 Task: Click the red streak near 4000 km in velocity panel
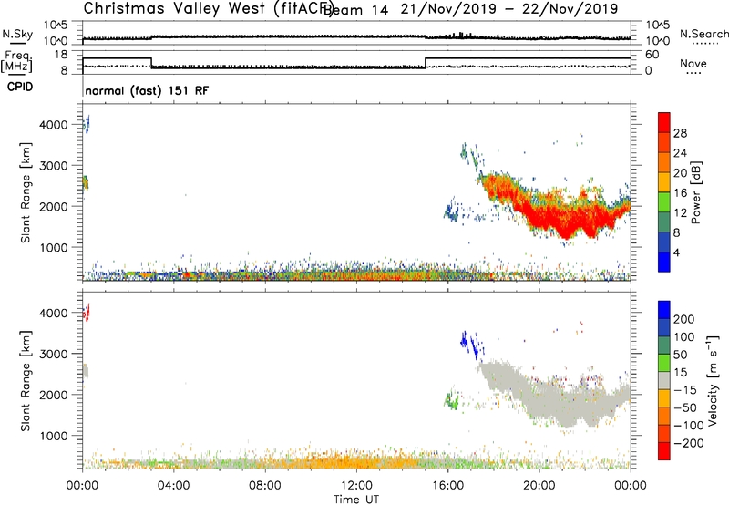86,312
